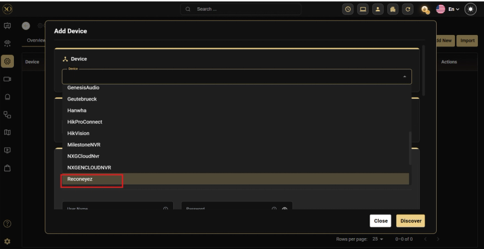
Task: Open the video playback sidebar icon
Action: click(7, 150)
